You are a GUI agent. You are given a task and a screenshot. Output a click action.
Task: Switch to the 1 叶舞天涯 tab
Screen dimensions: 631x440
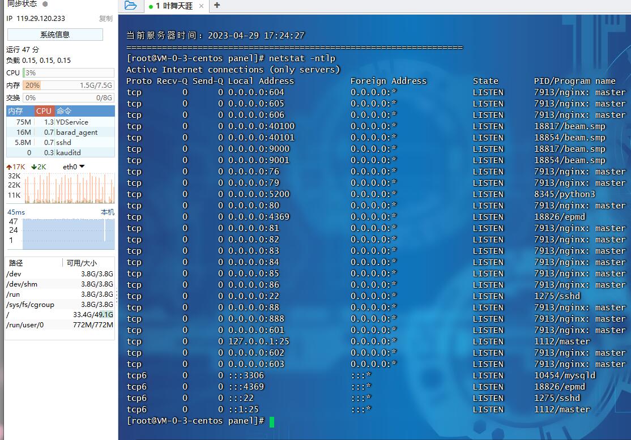[x=174, y=6]
